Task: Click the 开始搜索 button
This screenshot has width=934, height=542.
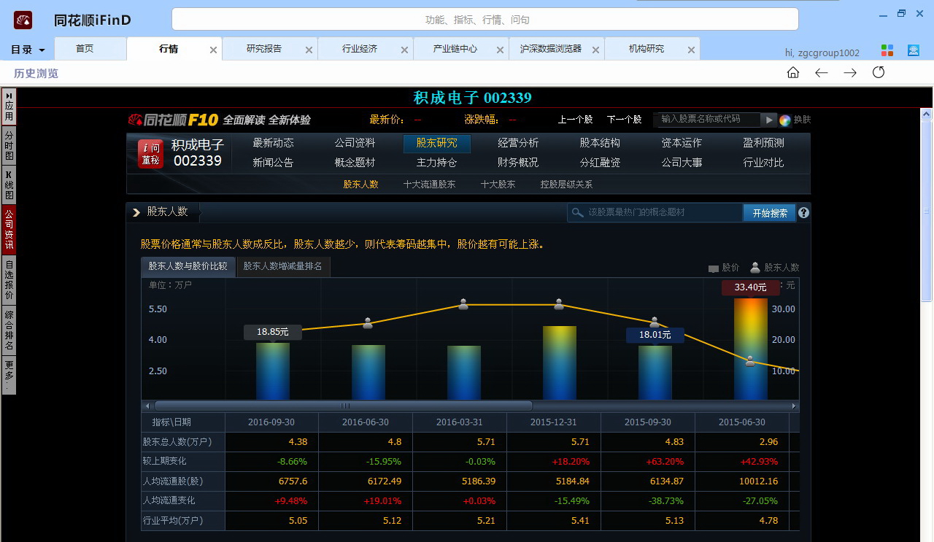Action: point(768,212)
